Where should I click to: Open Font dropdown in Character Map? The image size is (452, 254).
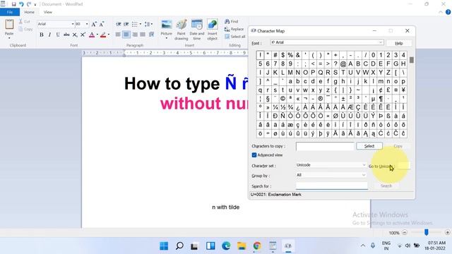pyautogui.click(x=381, y=42)
